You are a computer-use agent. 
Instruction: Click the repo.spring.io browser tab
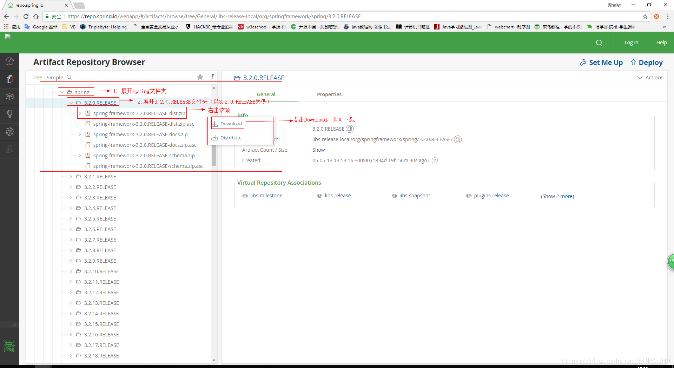tap(37, 5)
